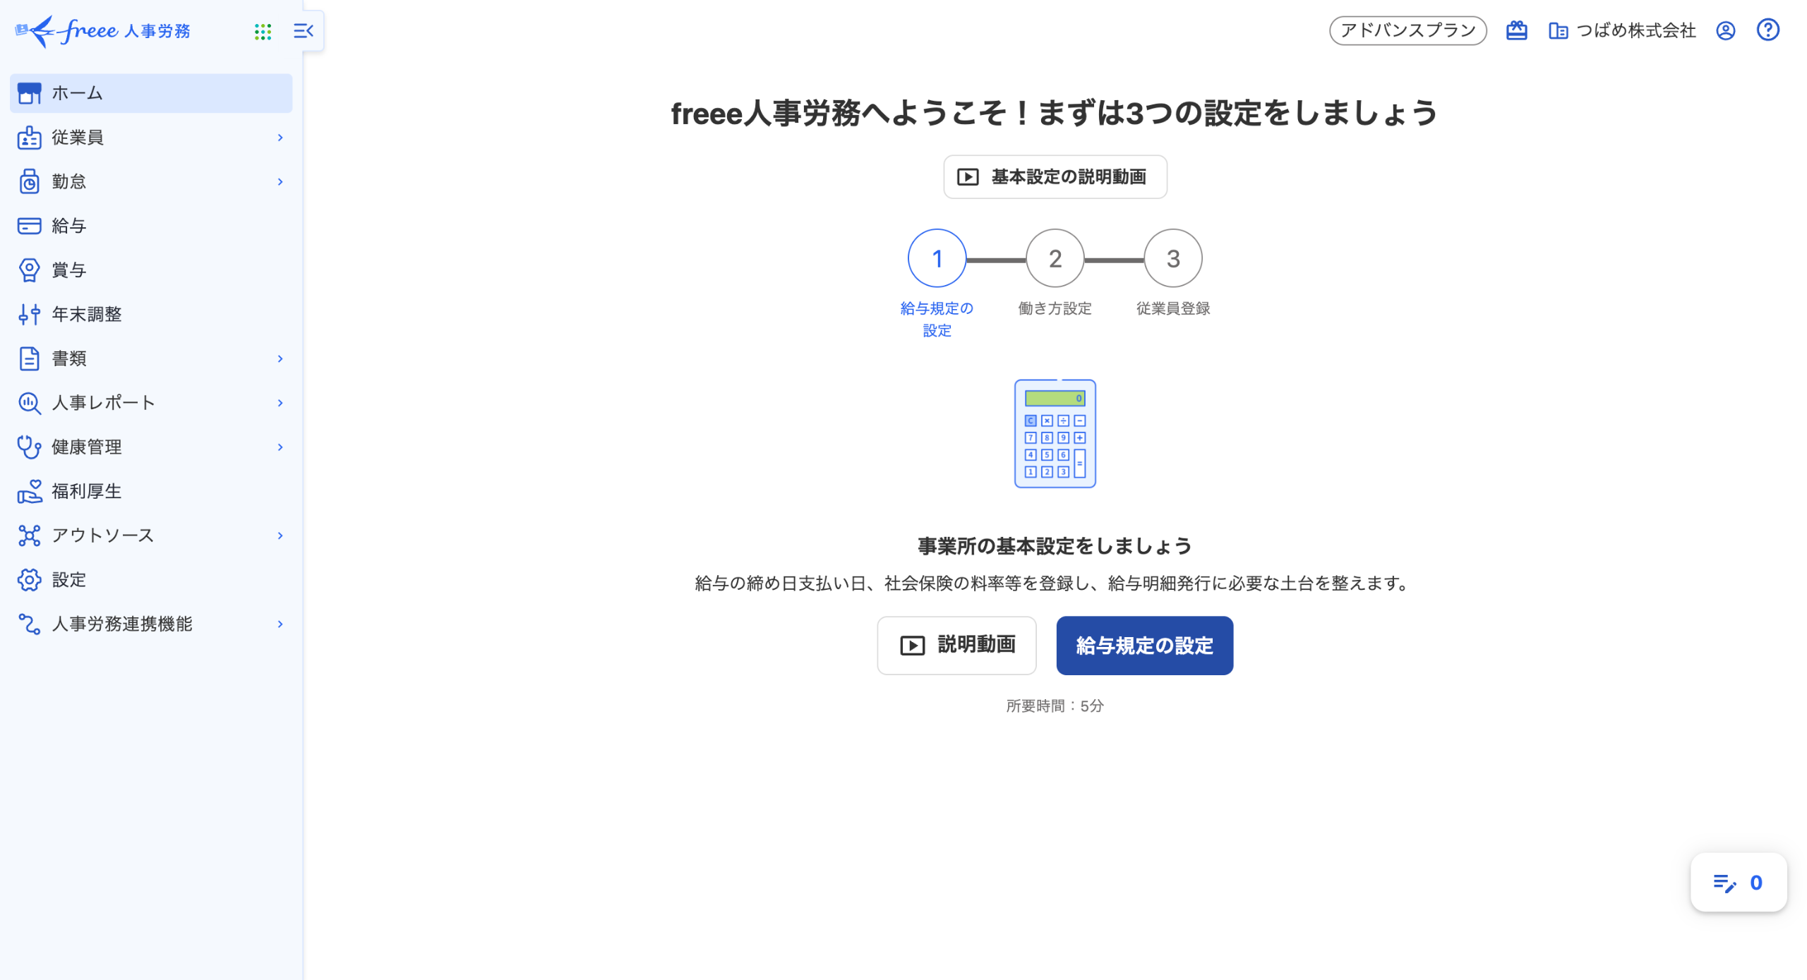Click the アドバンスプラン plan badge
1807x980 pixels.
[x=1407, y=30]
